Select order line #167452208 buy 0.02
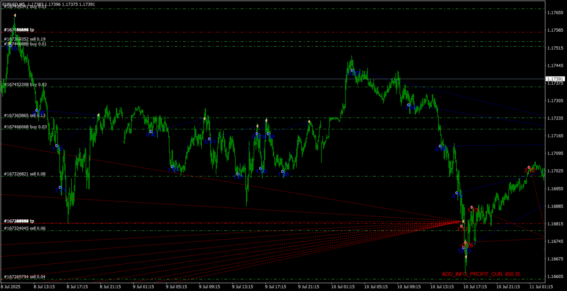Image resolution: width=567 pixels, height=291 pixels. (25, 84)
